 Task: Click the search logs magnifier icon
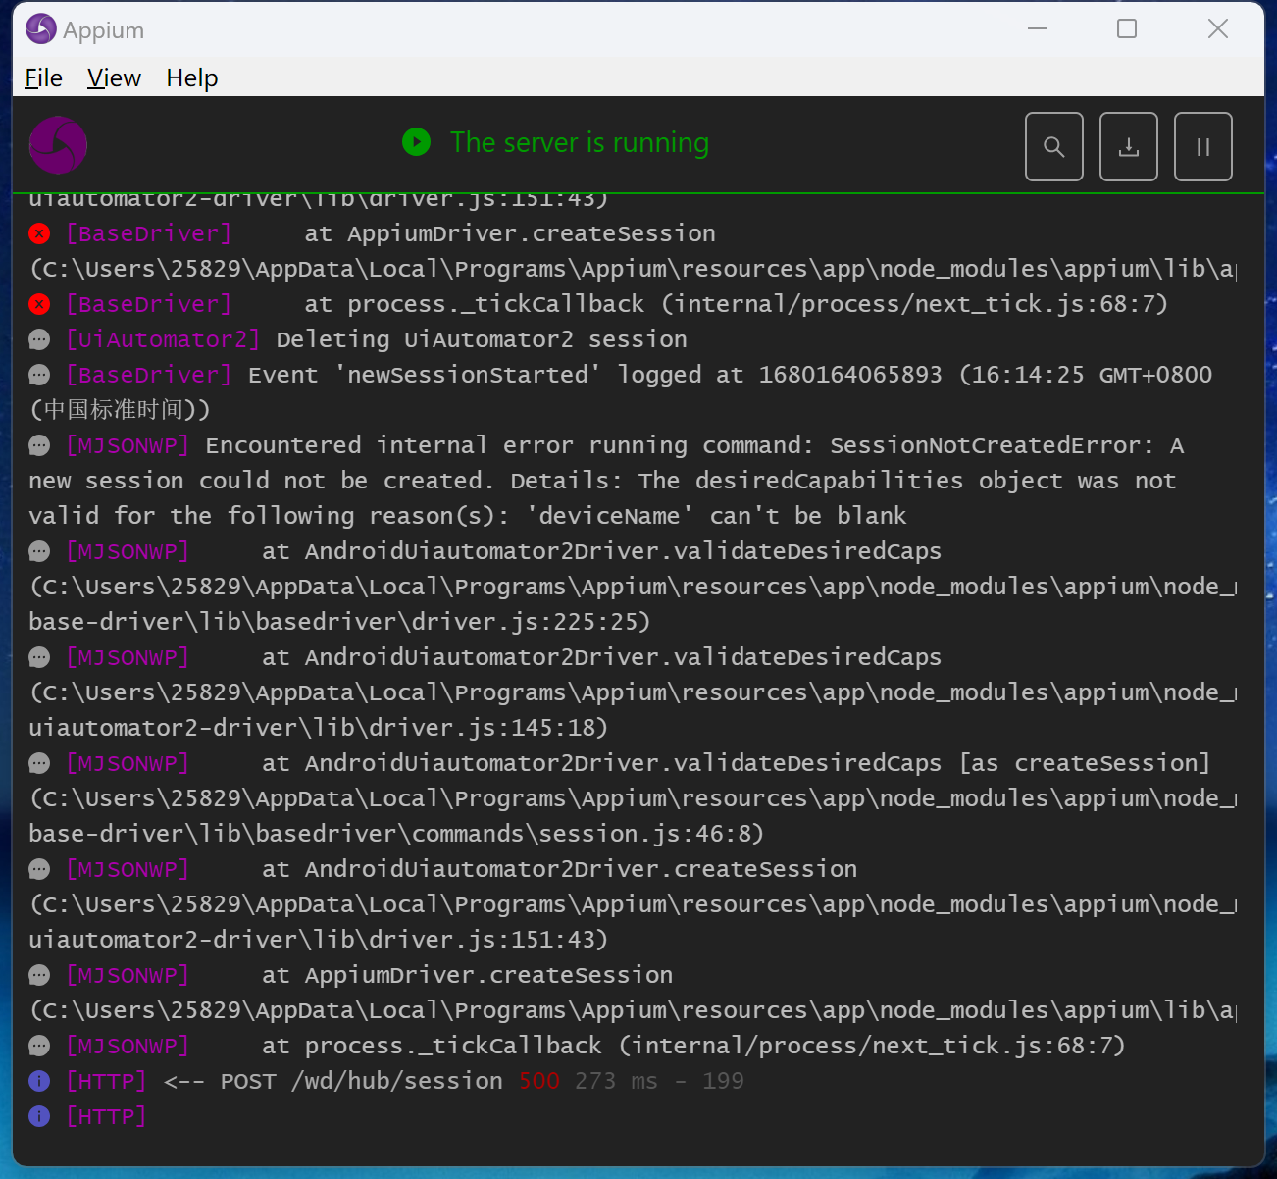click(x=1053, y=147)
